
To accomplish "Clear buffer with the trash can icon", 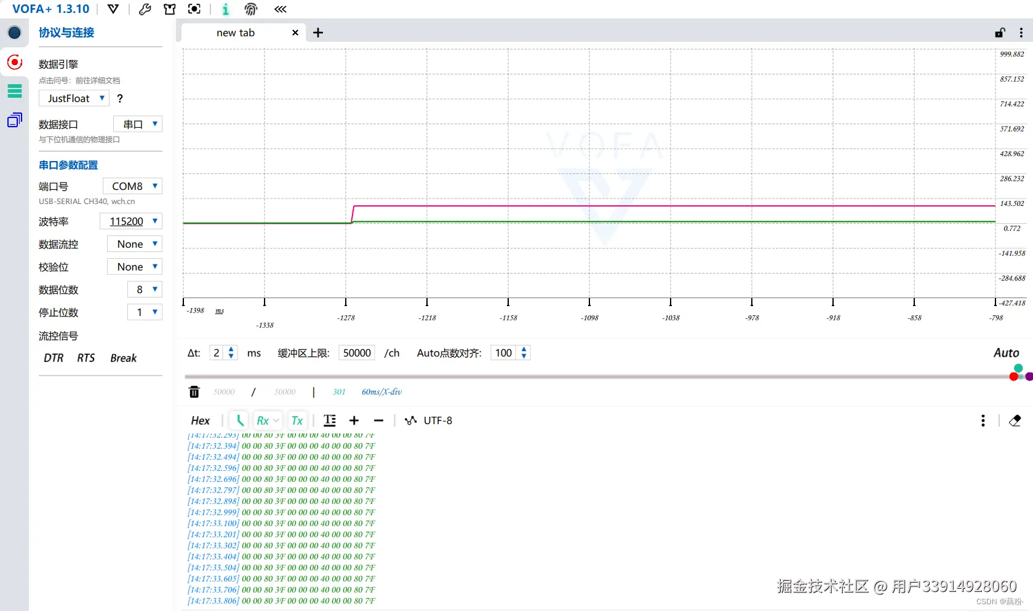I will click(194, 392).
